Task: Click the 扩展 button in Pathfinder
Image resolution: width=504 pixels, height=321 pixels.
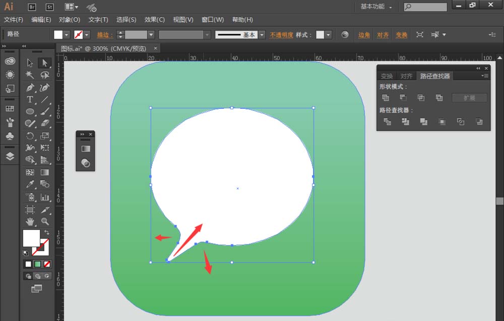Action: pyautogui.click(x=470, y=98)
